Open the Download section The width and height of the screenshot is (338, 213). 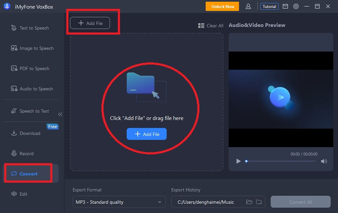click(x=26, y=133)
